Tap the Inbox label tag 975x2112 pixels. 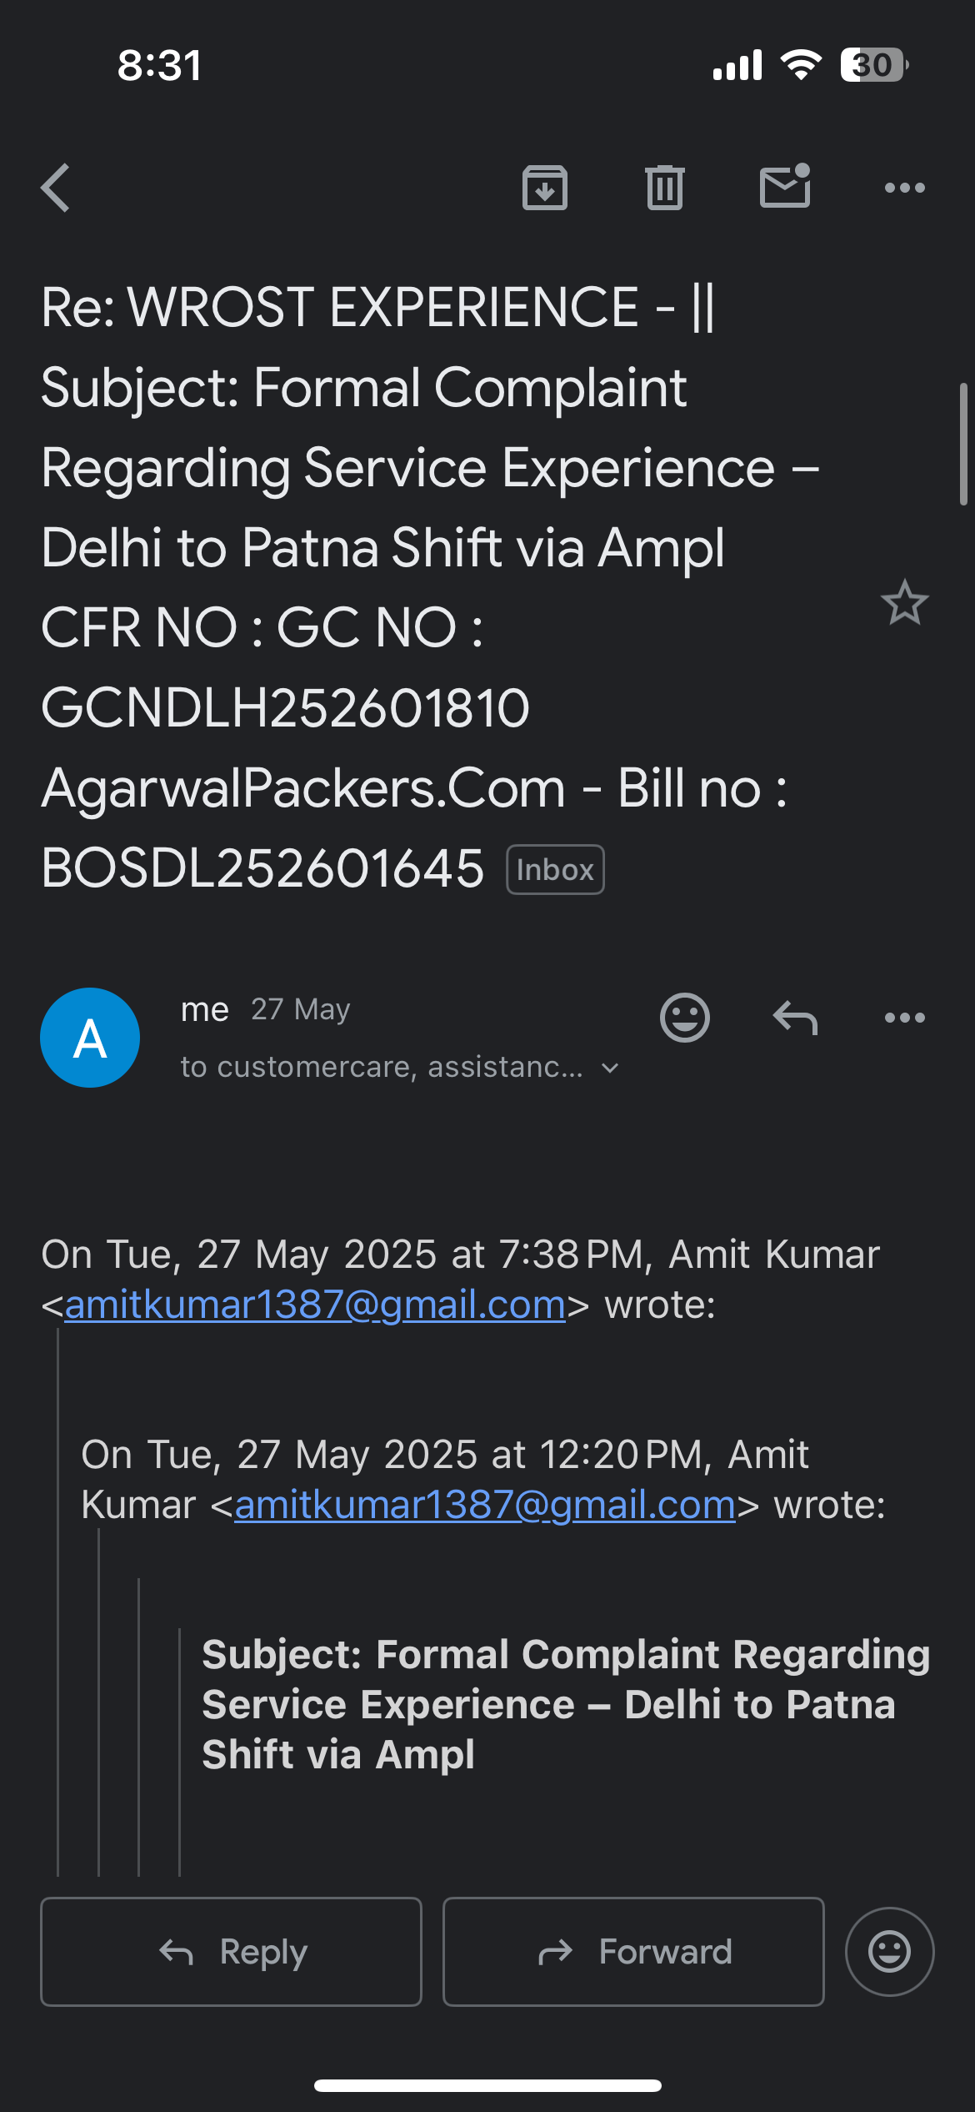(x=555, y=870)
